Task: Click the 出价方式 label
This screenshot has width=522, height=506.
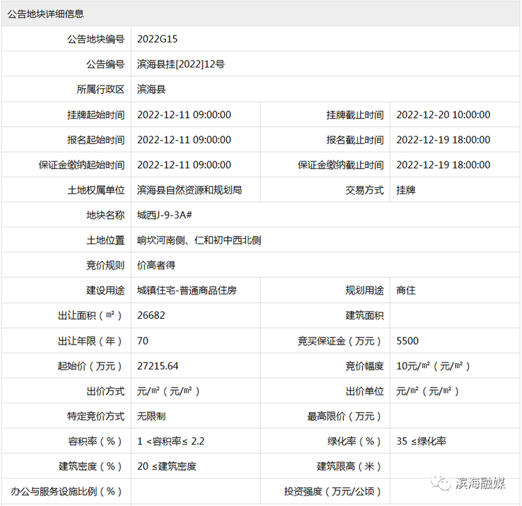Action: 106,391
